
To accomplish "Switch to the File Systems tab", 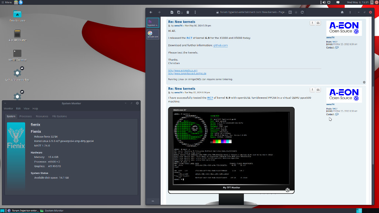I will (x=60, y=116).
